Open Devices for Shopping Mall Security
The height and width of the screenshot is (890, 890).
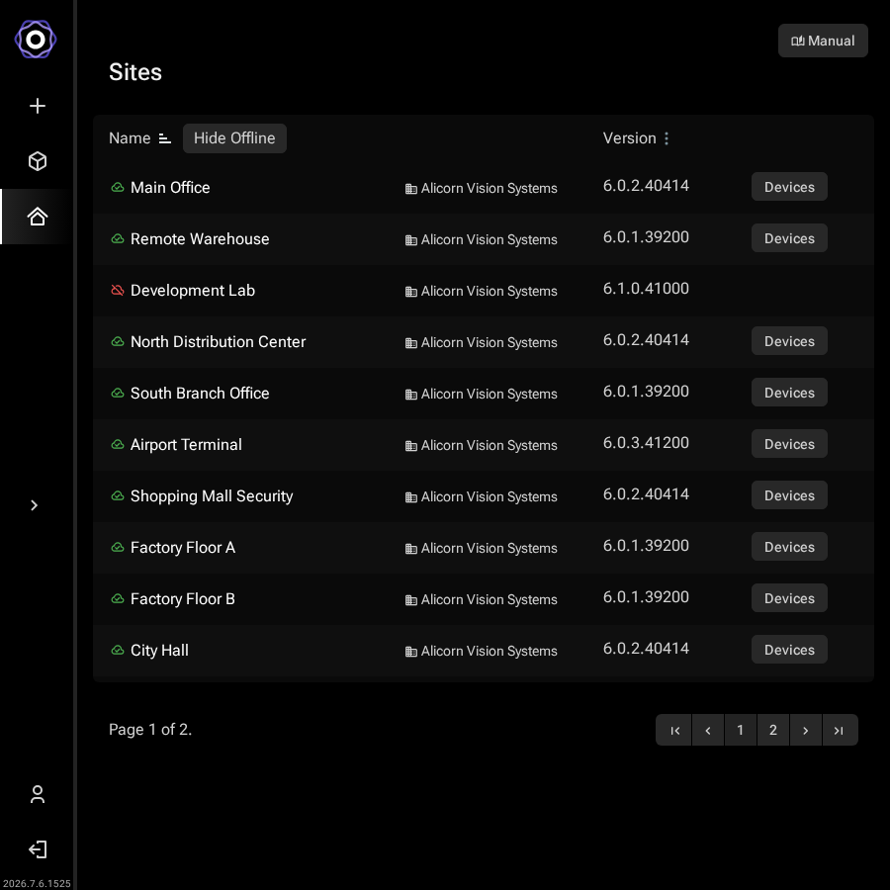coord(789,495)
